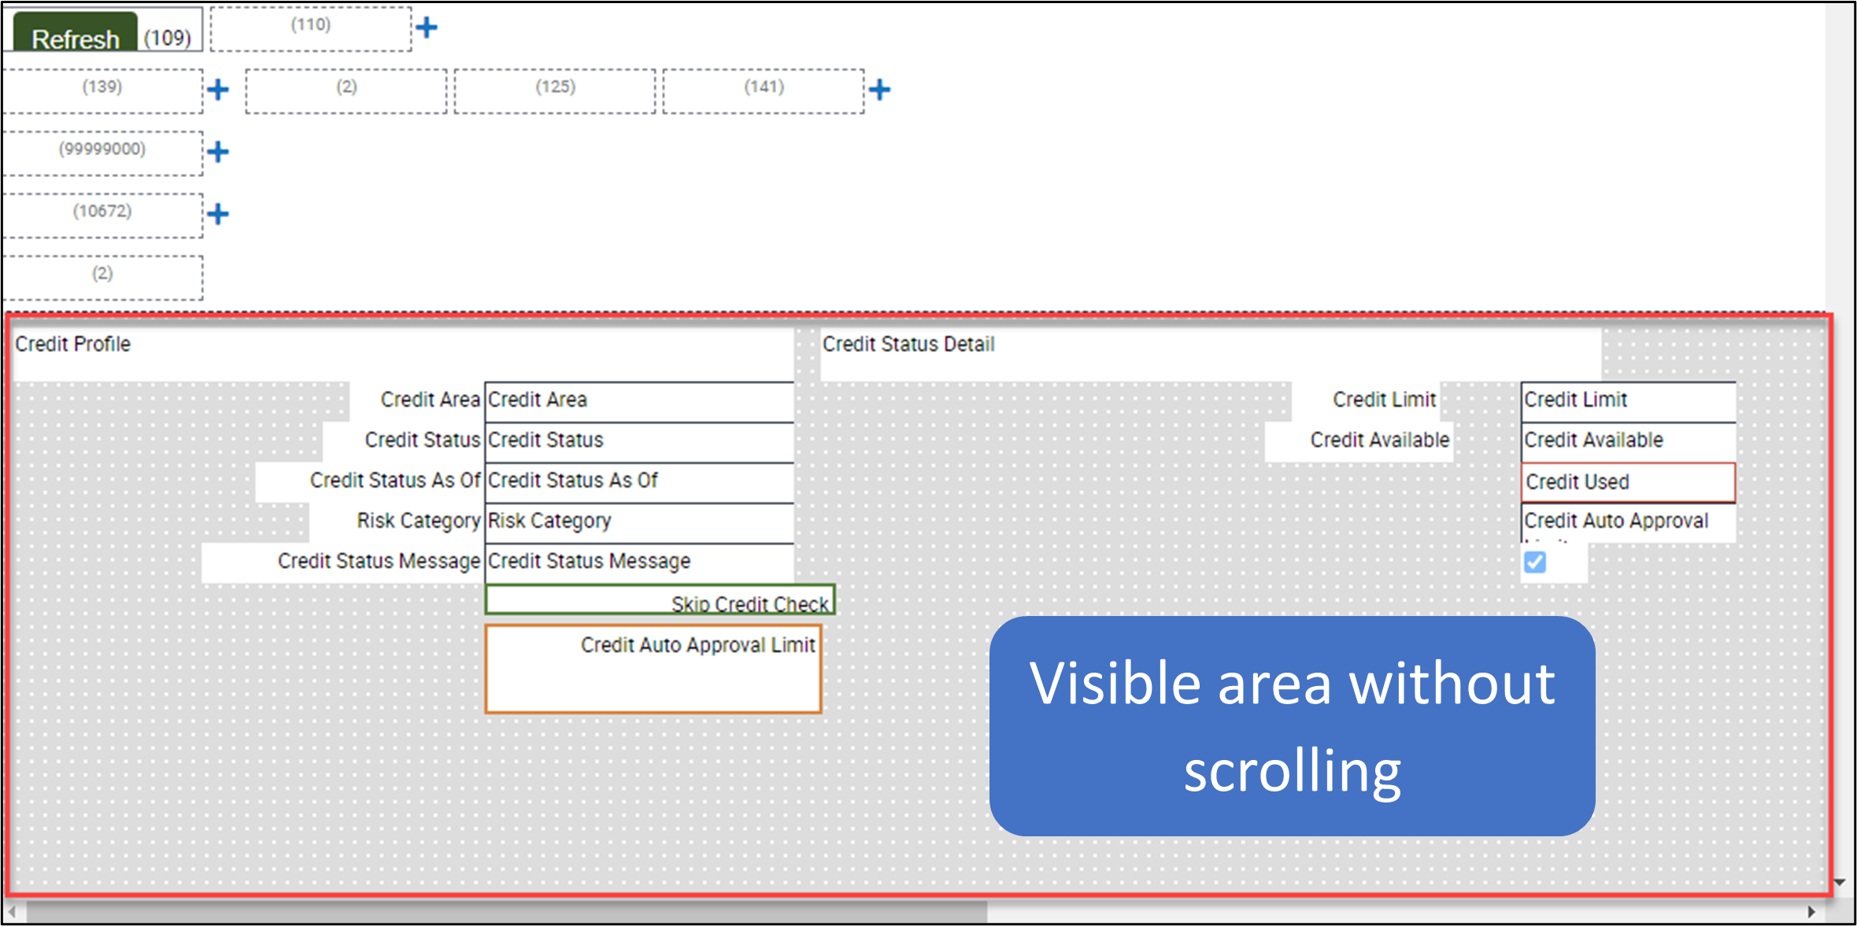Click the plus icon beside (99999000)
1857x926 pixels.
(218, 151)
